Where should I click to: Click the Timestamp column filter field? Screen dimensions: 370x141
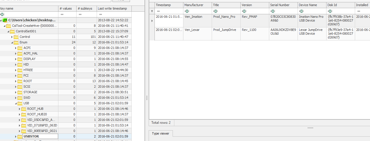pos(169,11)
